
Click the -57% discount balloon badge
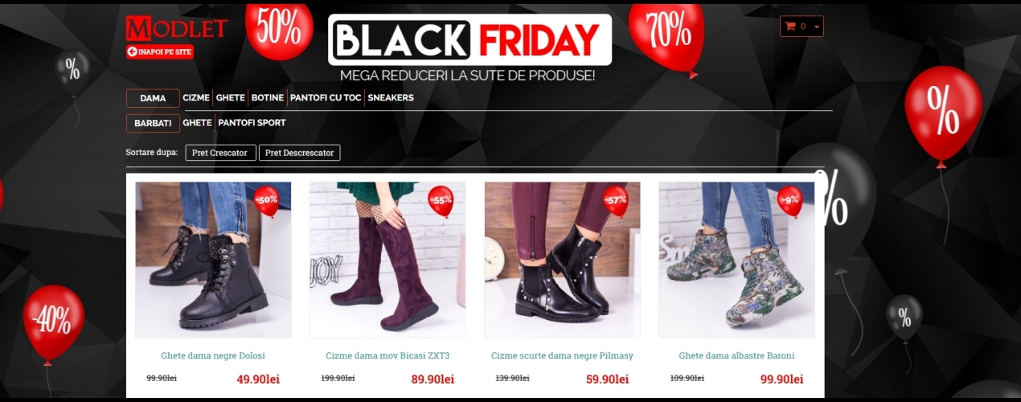[x=615, y=200]
